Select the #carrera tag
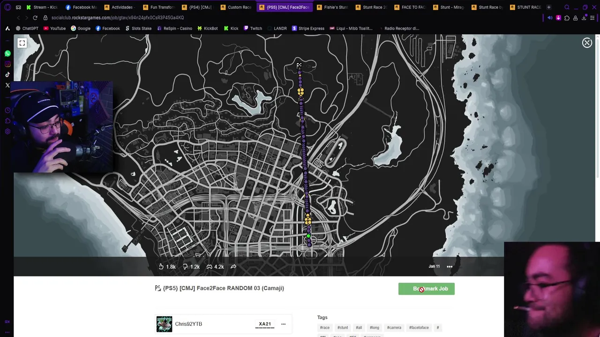 (394, 328)
